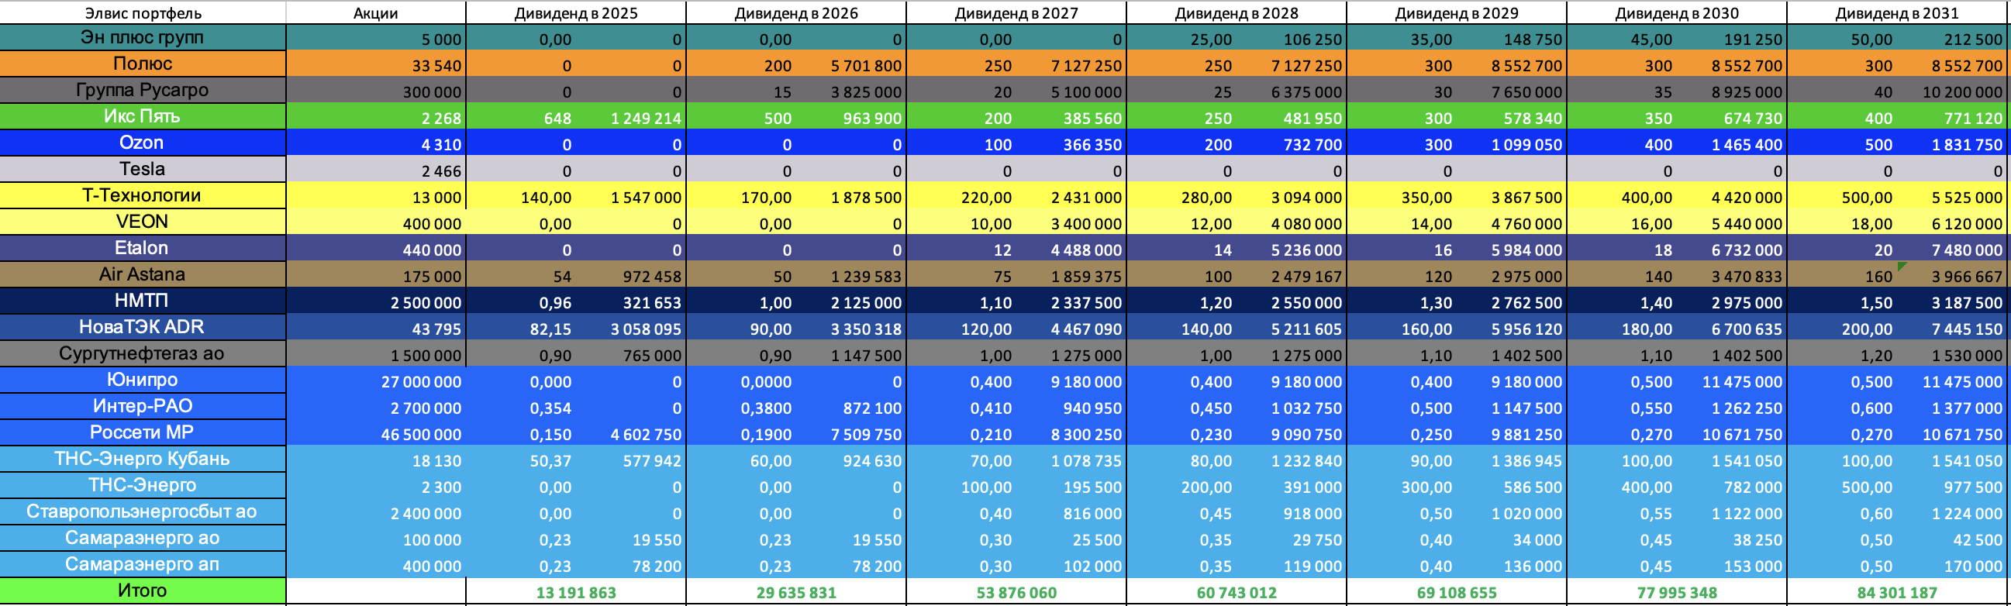Image resolution: width=2011 pixels, height=606 pixels.
Task: Select the Россети МР shares cell 46 500 000
Action: point(421,435)
